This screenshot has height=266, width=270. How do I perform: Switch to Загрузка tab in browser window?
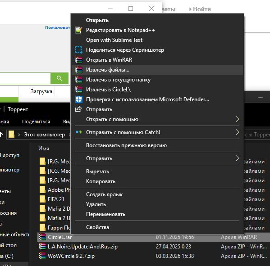(41, 91)
